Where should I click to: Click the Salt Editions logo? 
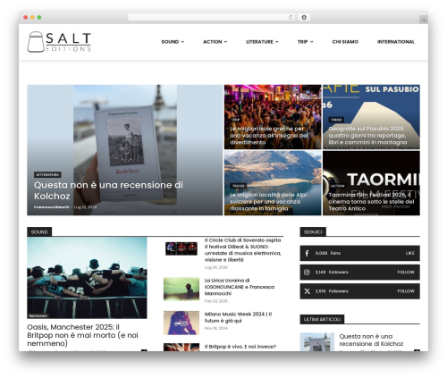click(59, 42)
